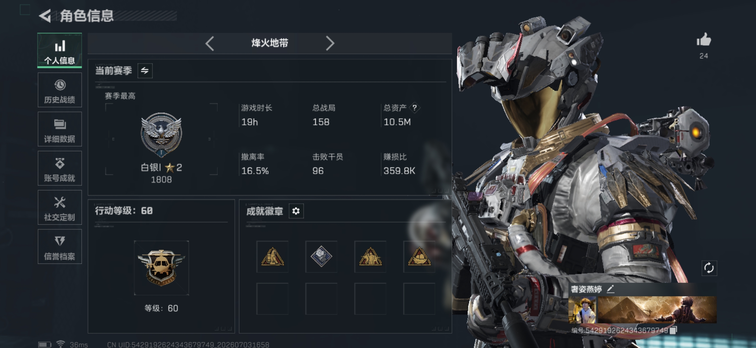Open the 信誉档案 section
This screenshot has height=348, width=756.
coord(60,247)
